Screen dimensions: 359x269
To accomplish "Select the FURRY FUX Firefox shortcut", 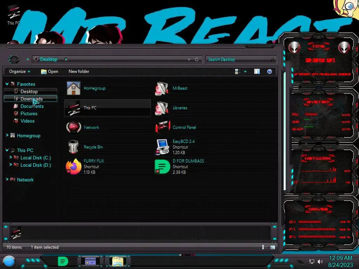I will pyautogui.click(x=85, y=166).
